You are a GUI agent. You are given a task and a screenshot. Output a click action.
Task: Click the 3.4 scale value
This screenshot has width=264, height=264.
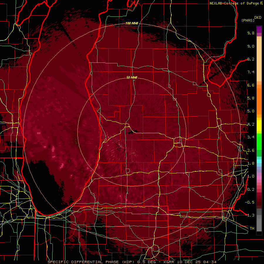[x=251, y=137]
